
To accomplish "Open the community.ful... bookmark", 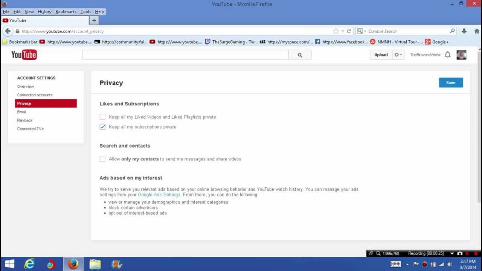I will 121,42.
